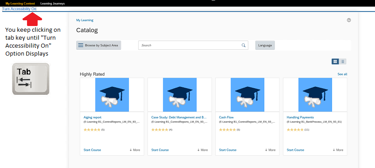Viewport: 375px width, 168px height.
Task: Click star rating of Case Study course
Action: (x=159, y=130)
